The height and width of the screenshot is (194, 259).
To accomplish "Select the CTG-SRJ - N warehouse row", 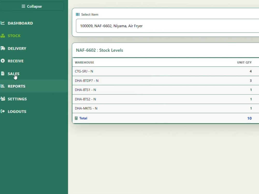I will click(x=166, y=71).
